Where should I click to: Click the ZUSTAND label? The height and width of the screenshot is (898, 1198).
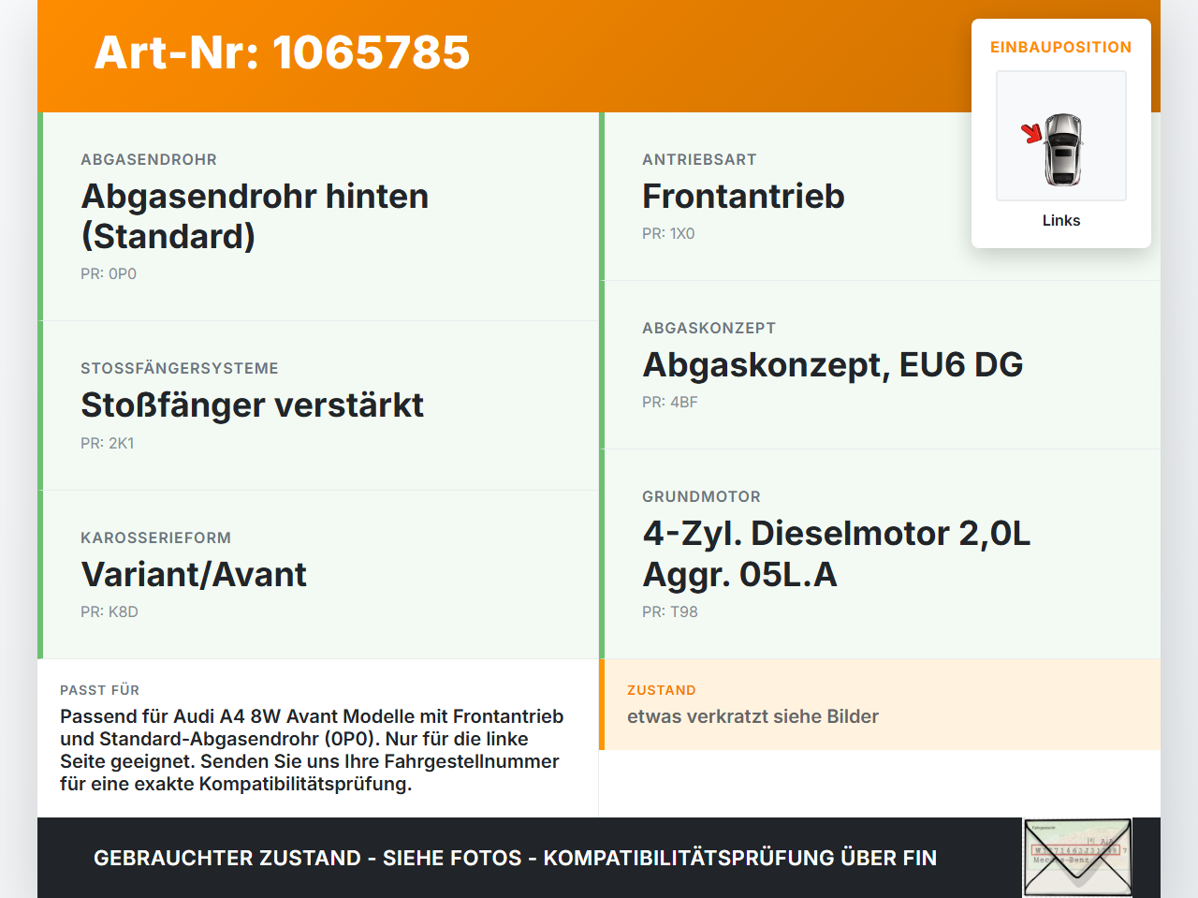(662, 690)
